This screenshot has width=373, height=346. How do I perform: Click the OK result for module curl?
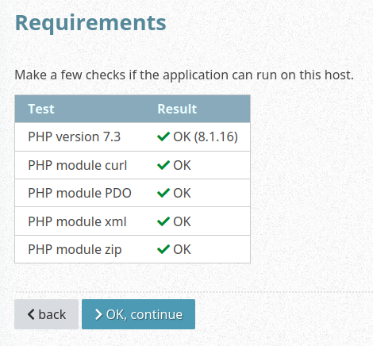pyautogui.click(x=182, y=165)
